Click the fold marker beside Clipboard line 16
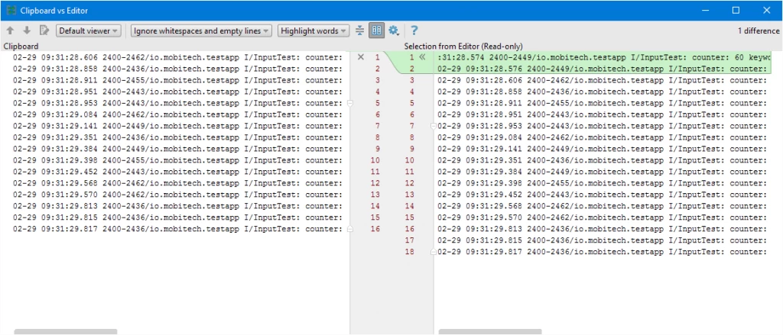The height and width of the screenshot is (335, 783). 350,229
